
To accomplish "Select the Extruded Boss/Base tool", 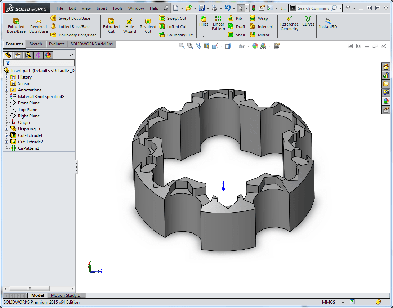I will (16, 26).
